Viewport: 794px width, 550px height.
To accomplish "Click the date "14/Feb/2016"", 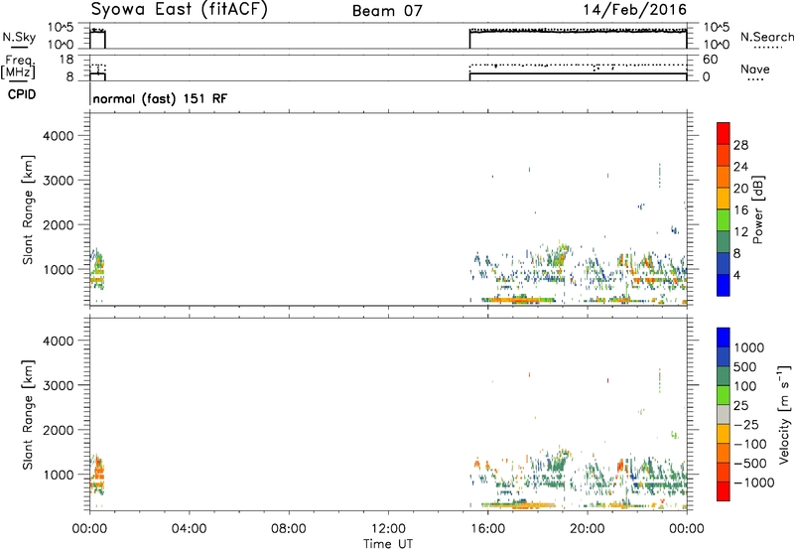I will pyautogui.click(x=635, y=10).
